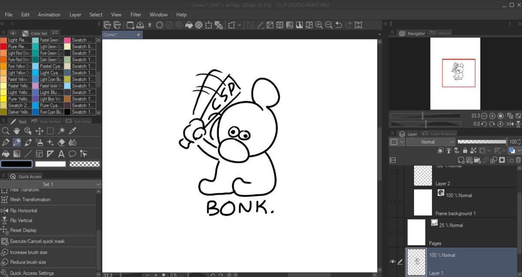Select the Gradient tool
522x277 pixels.
point(17,154)
